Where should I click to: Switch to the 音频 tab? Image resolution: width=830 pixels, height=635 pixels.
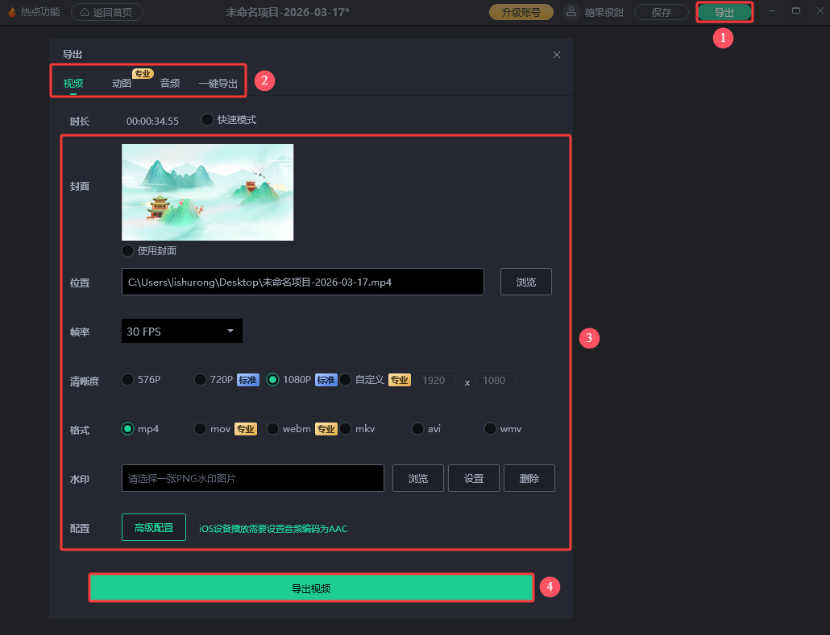pos(169,83)
